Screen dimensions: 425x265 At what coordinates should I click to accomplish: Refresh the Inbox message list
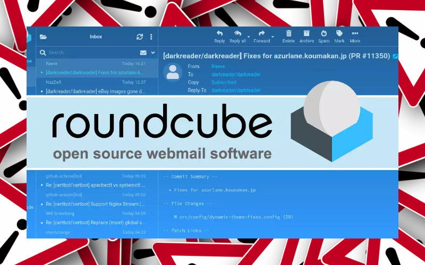tap(140, 37)
